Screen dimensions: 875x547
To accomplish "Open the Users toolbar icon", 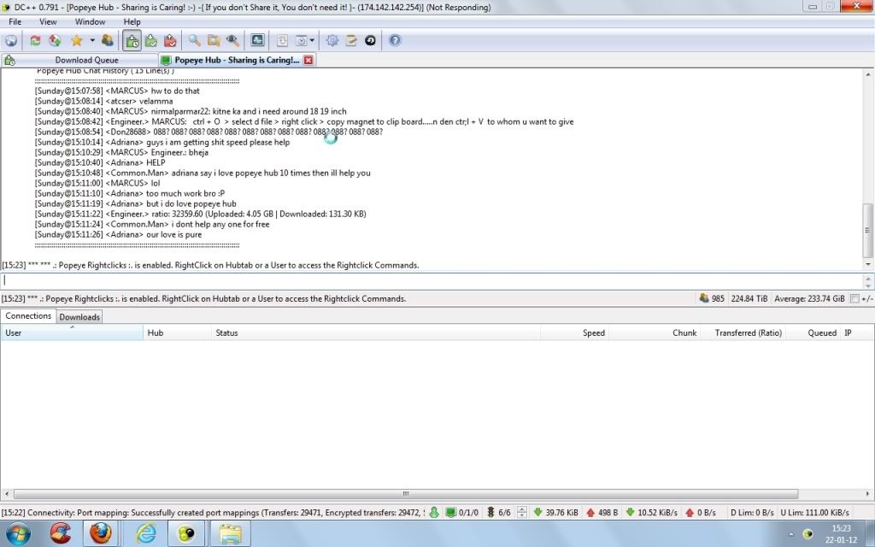I will 107,41.
